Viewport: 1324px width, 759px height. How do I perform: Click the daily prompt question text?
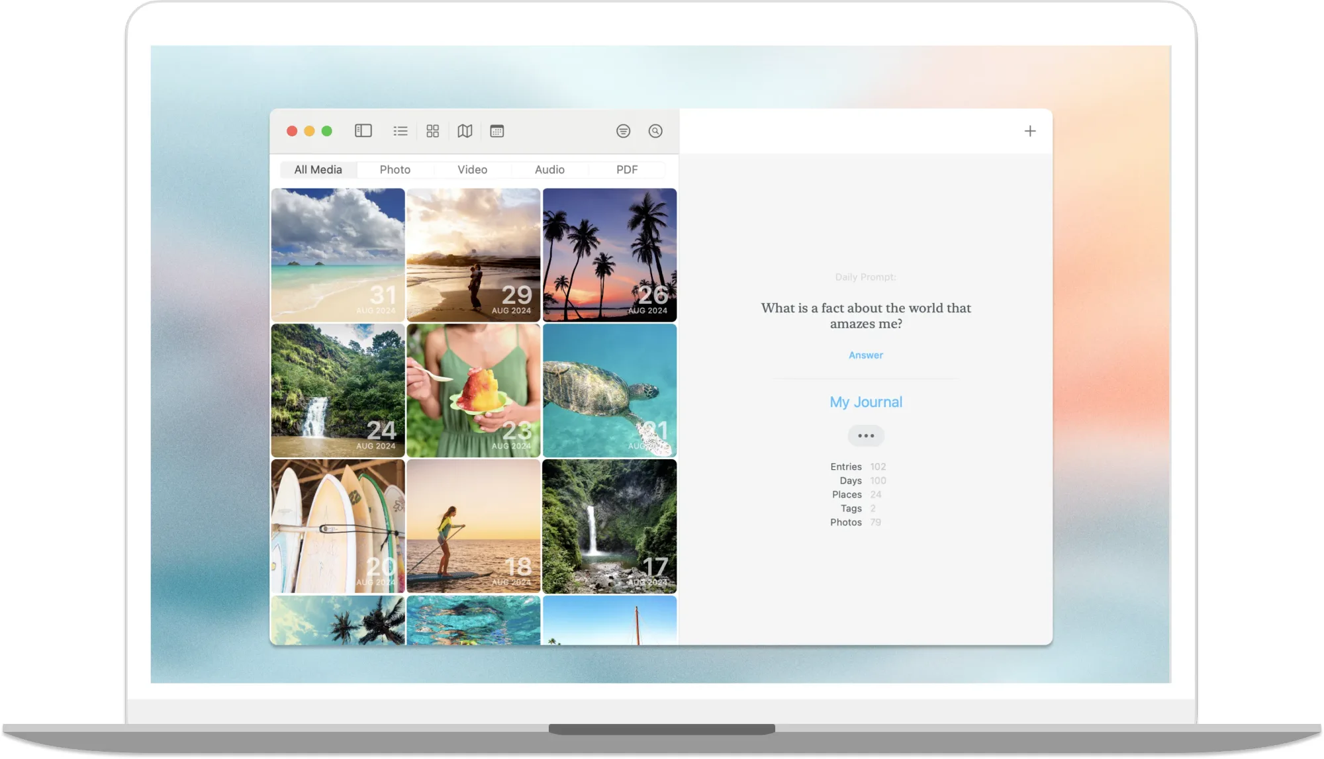(866, 316)
